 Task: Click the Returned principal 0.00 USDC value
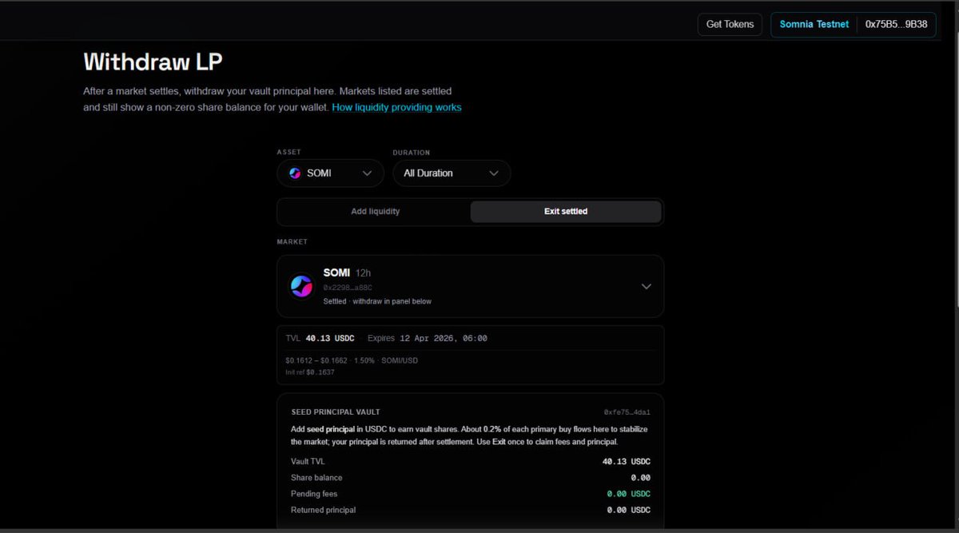pos(628,510)
